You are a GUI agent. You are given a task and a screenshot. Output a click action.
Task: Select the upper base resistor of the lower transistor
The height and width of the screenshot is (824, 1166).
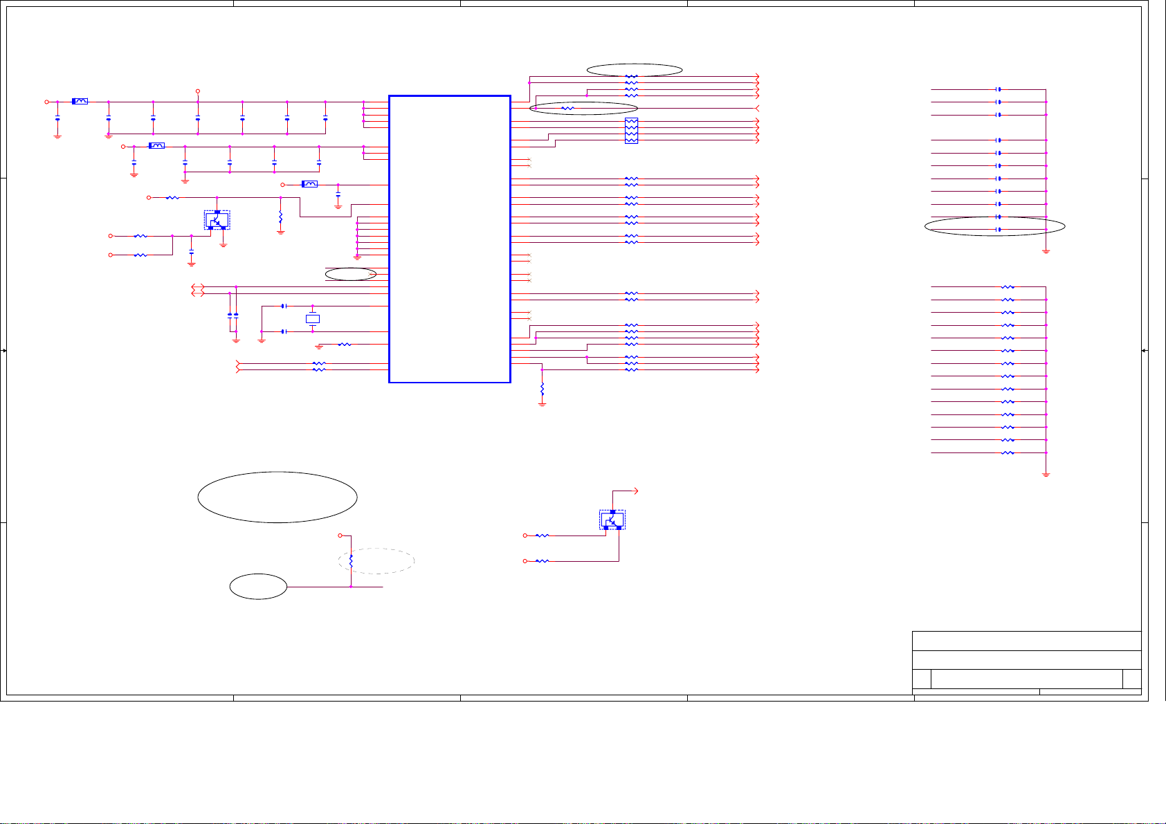click(543, 535)
